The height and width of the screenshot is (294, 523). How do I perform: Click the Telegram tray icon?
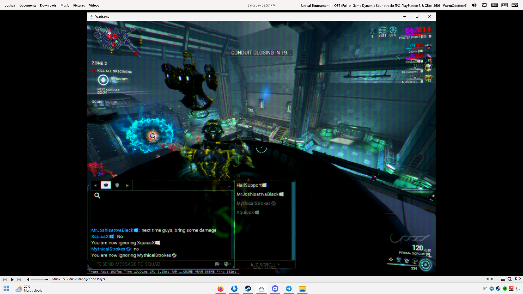pyautogui.click(x=492, y=289)
